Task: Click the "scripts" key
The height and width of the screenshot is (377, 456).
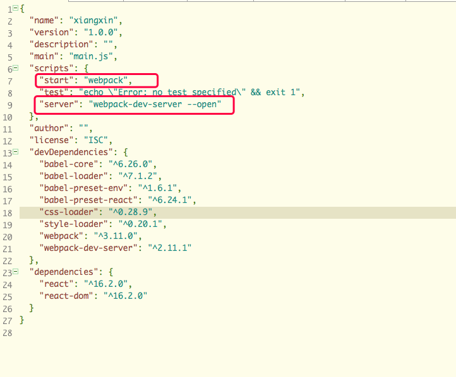Action: [52, 69]
